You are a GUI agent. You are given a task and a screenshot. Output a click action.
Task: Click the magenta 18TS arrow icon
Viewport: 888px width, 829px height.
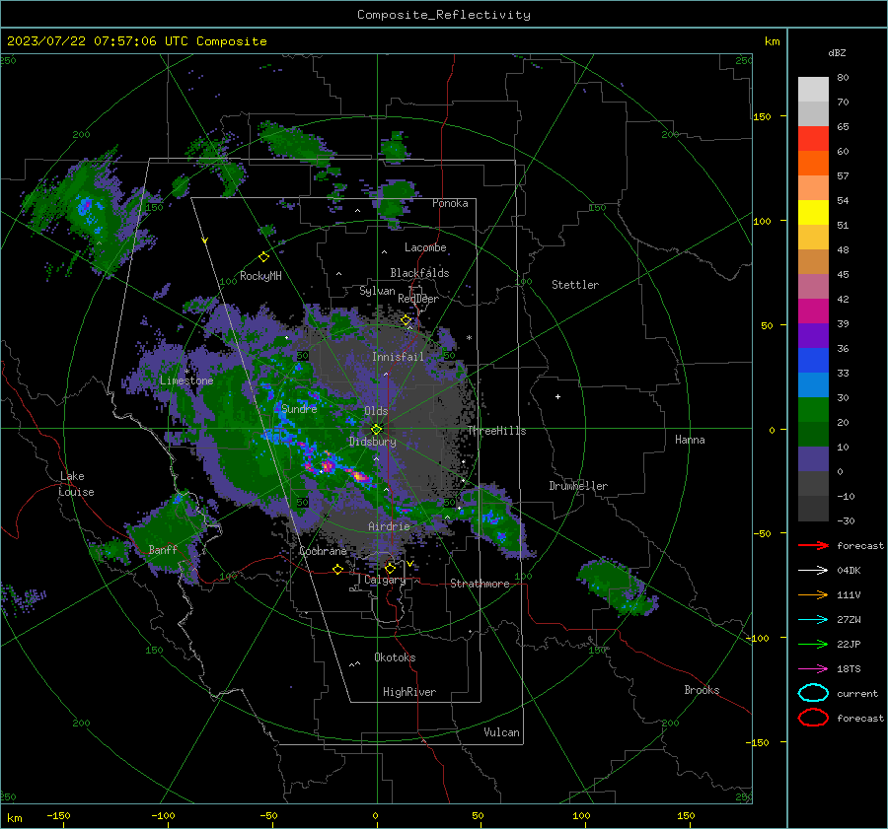(x=813, y=669)
